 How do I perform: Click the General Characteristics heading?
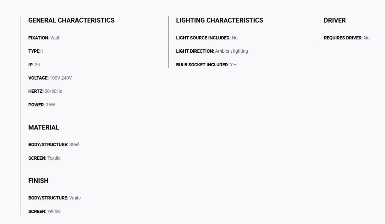coord(71,20)
